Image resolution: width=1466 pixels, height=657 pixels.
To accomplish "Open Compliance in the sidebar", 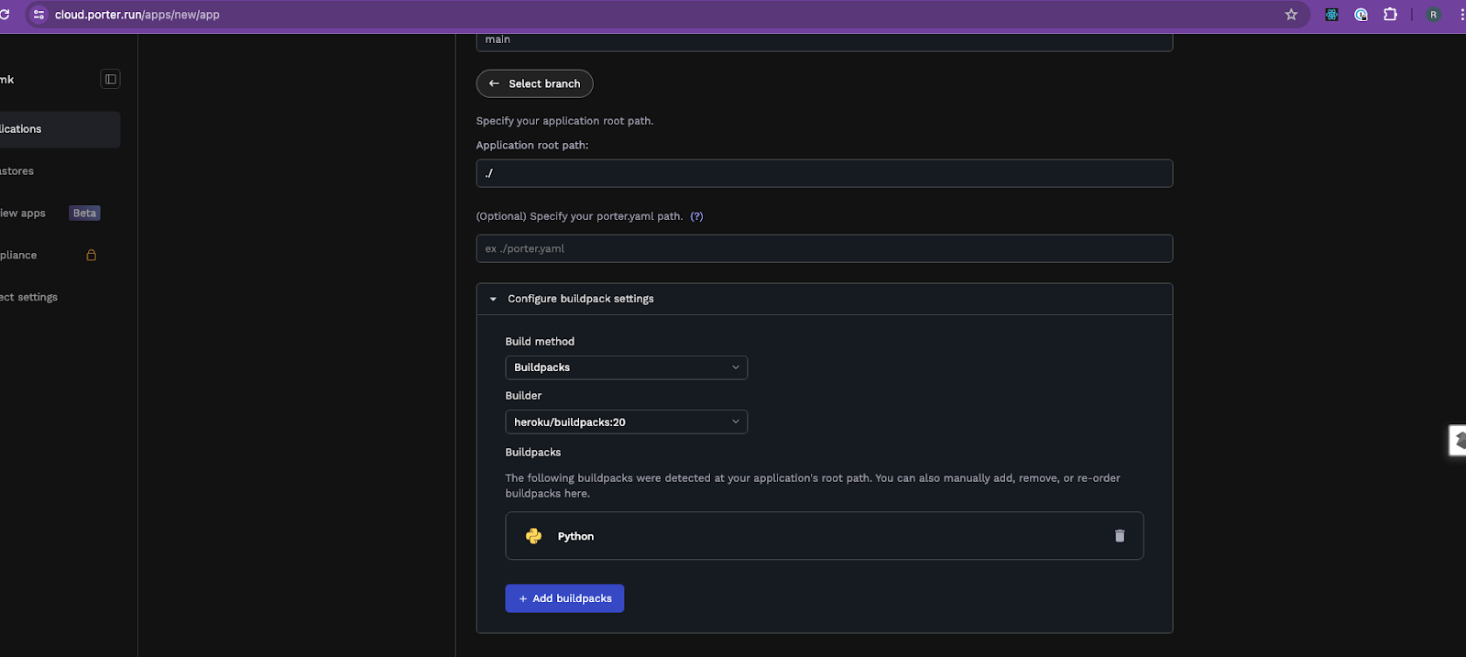I will [18, 256].
